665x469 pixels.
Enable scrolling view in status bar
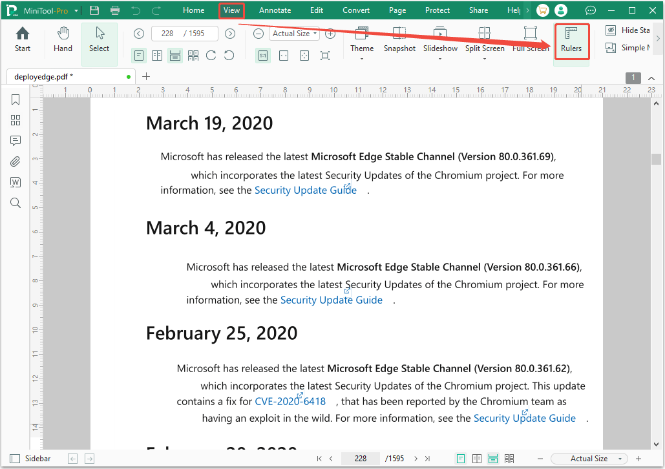click(493, 459)
